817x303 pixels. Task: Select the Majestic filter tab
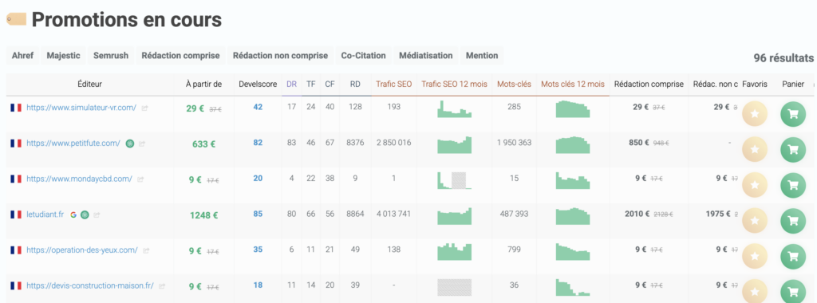pyautogui.click(x=64, y=55)
